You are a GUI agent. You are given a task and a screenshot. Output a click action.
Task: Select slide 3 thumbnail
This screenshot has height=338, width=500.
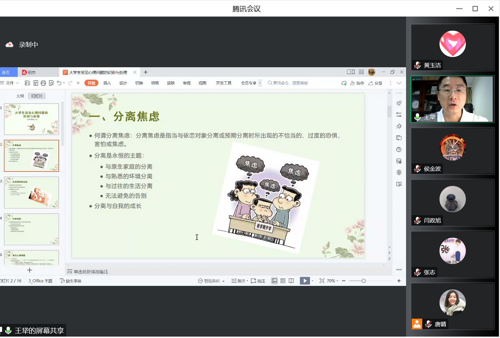point(31,193)
